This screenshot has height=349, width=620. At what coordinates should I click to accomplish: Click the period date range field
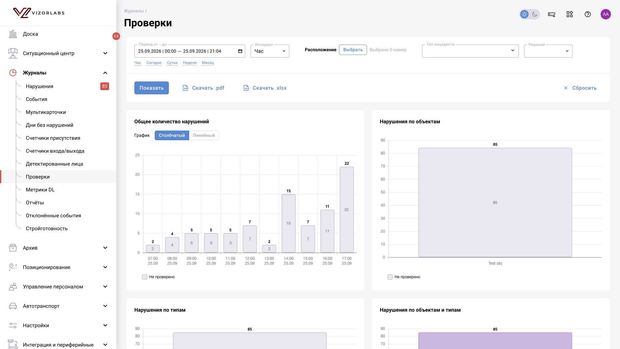coord(190,51)
